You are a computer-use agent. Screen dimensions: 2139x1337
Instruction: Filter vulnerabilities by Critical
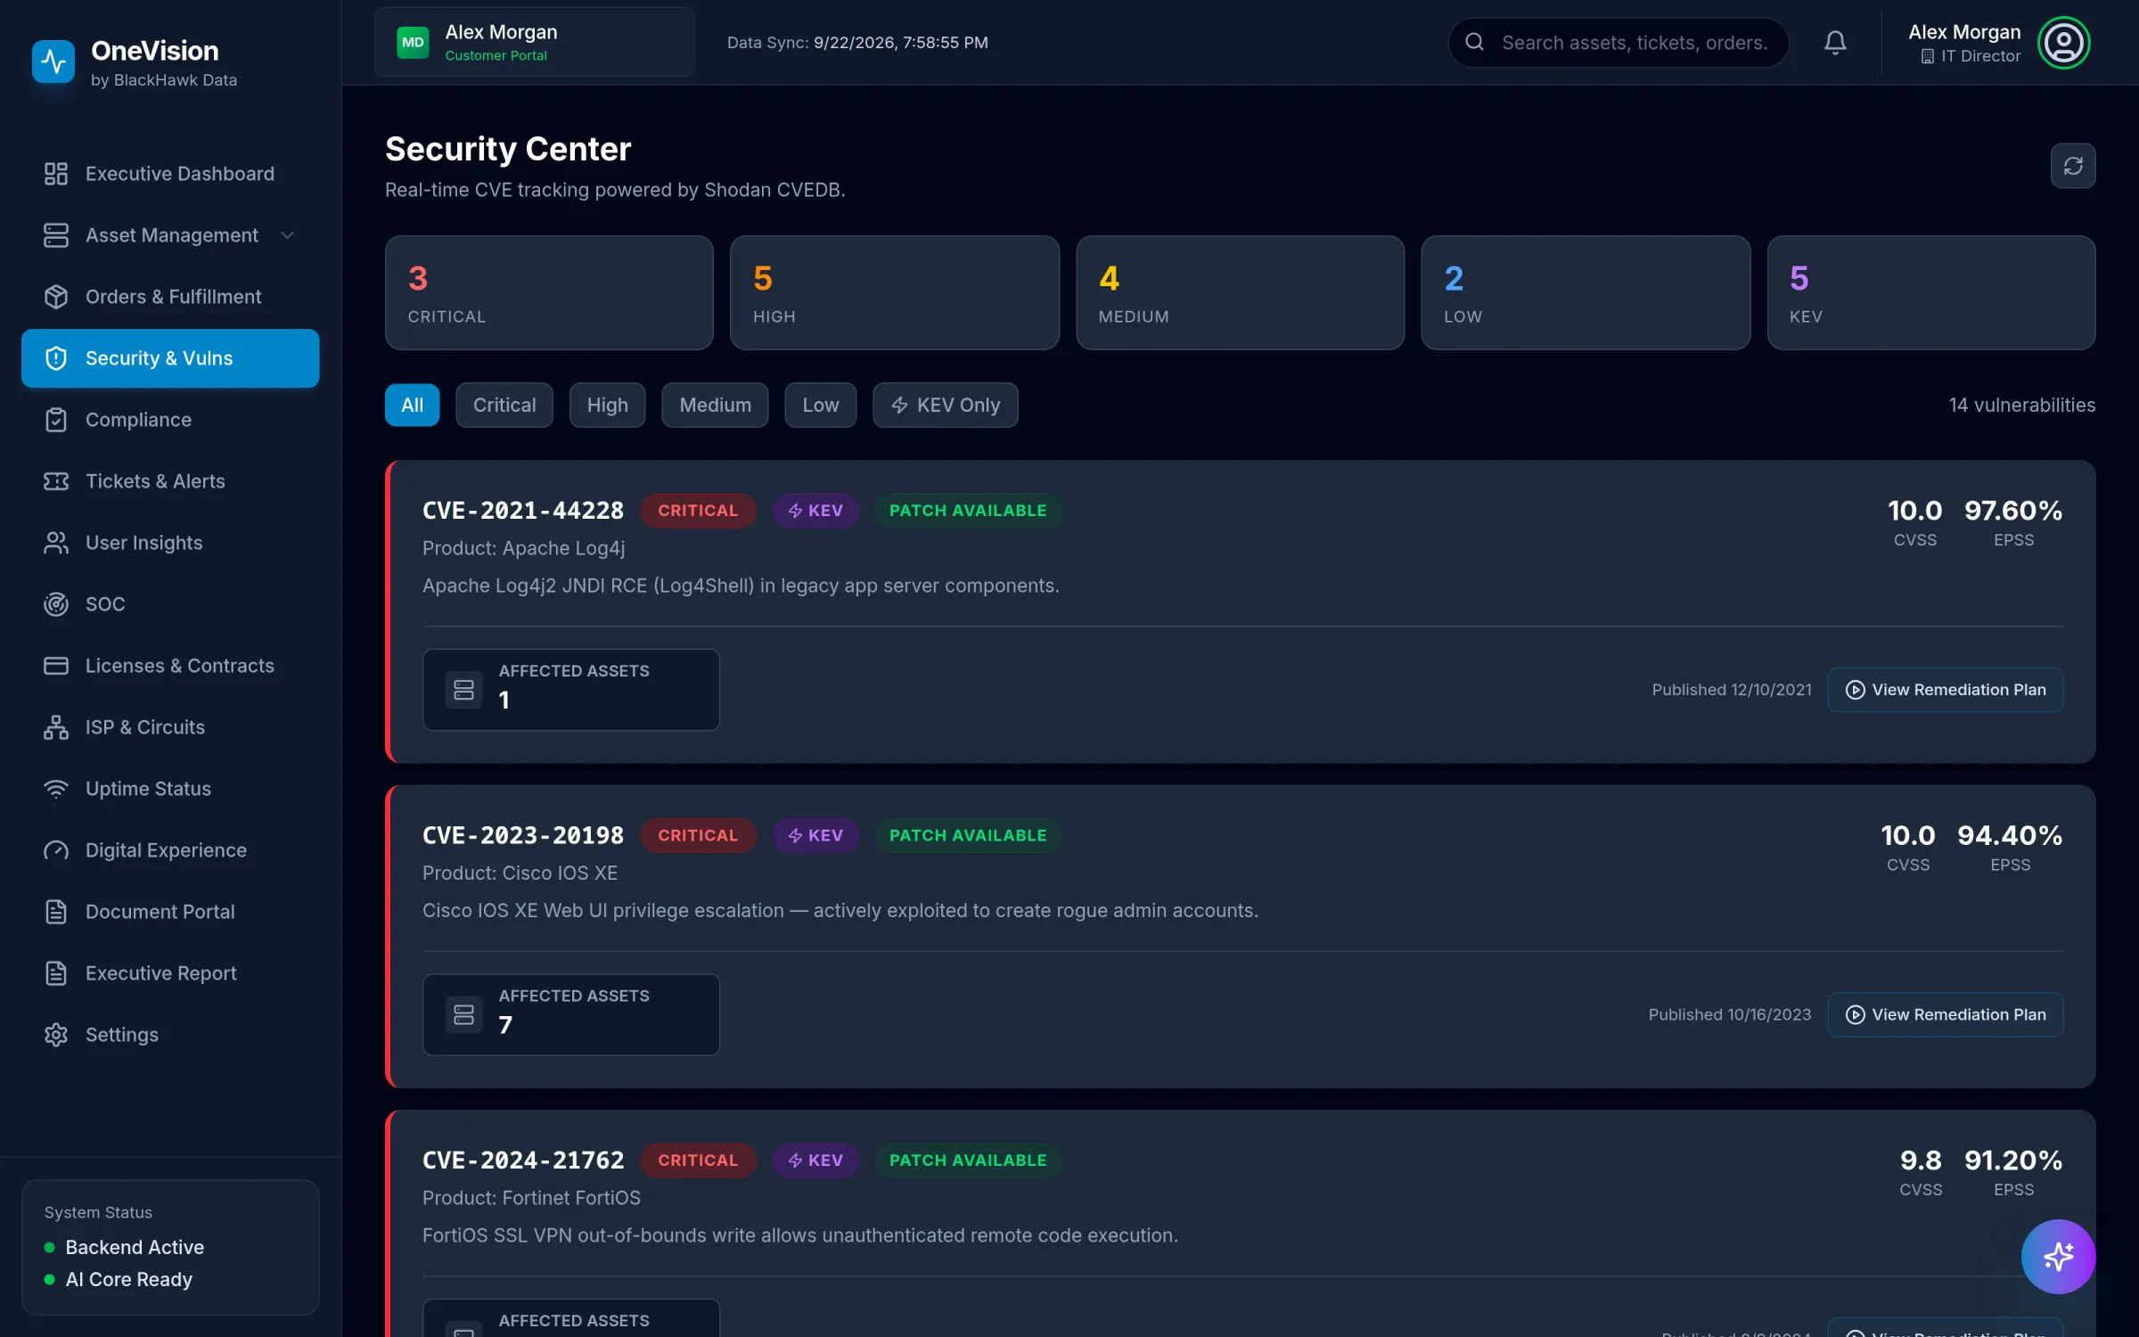coord(504,406)
